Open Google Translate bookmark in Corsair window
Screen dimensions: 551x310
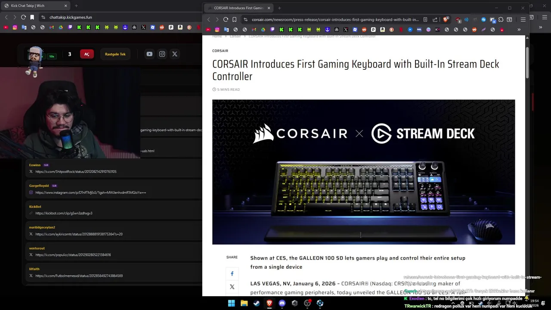(x=226, y=30)
